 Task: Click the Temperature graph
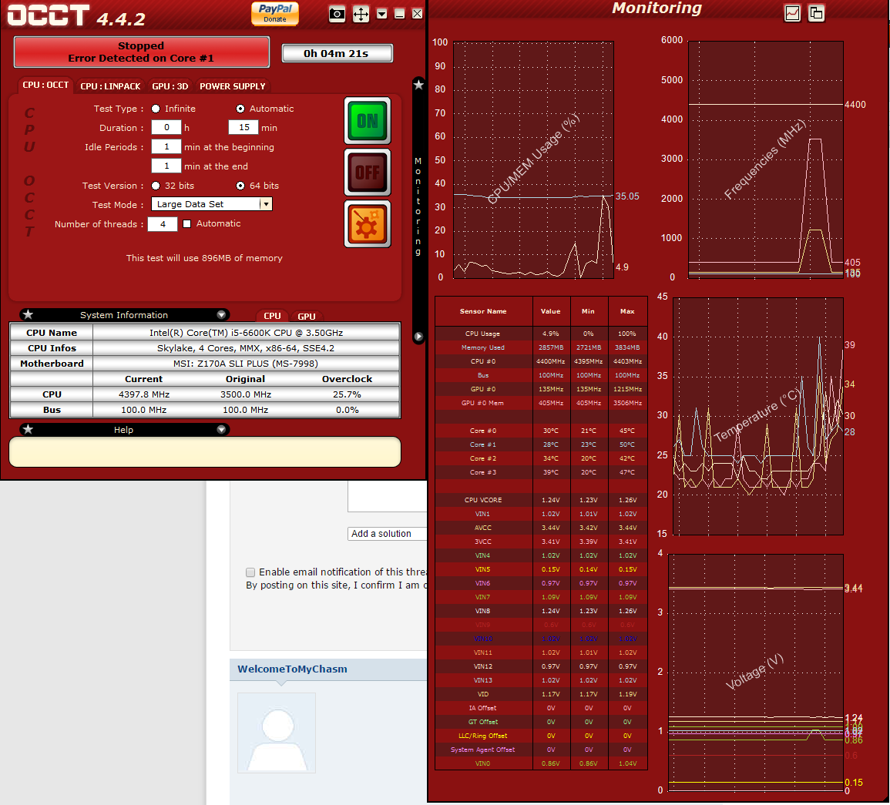point(758,417)
